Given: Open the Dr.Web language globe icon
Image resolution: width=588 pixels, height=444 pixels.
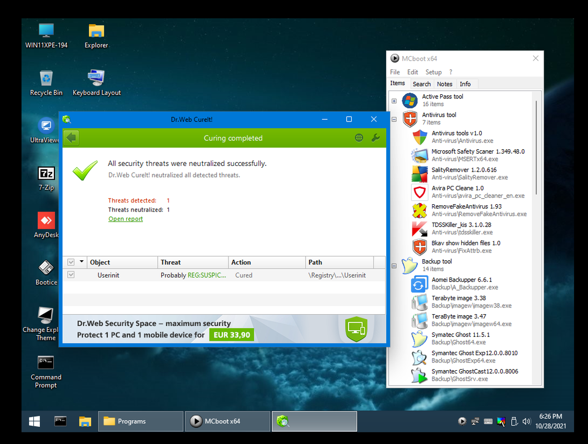Looking at the screenshot, I should click(x=359, y=138).
